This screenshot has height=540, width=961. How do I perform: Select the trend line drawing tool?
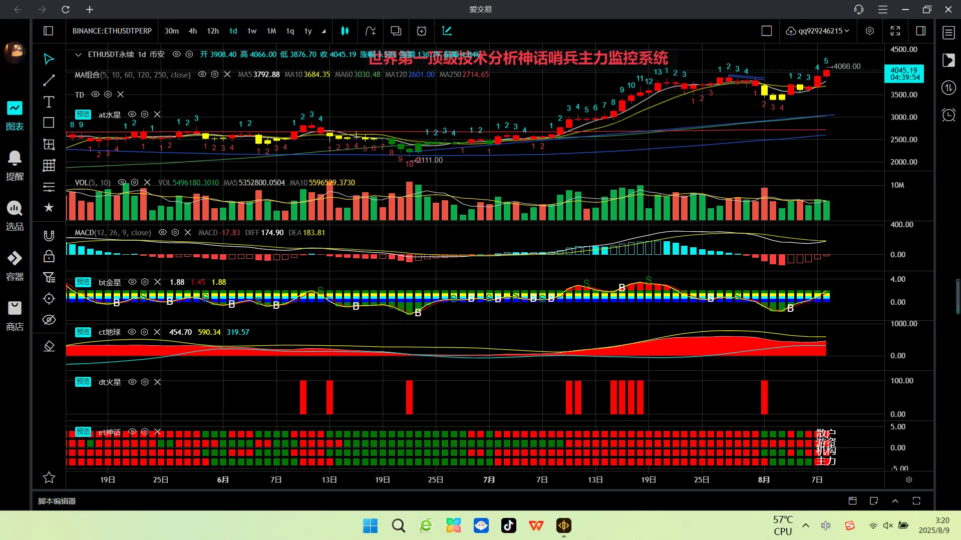[49, 81]
